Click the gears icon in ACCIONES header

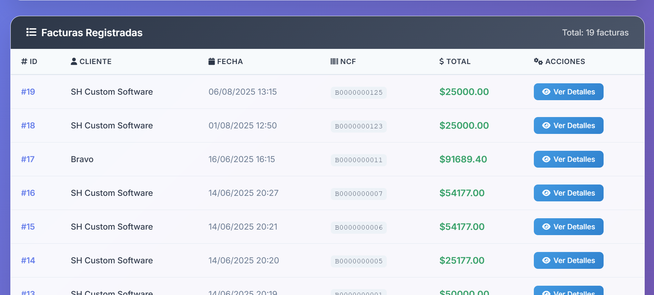pyautogui.click(x=538, y=61)
